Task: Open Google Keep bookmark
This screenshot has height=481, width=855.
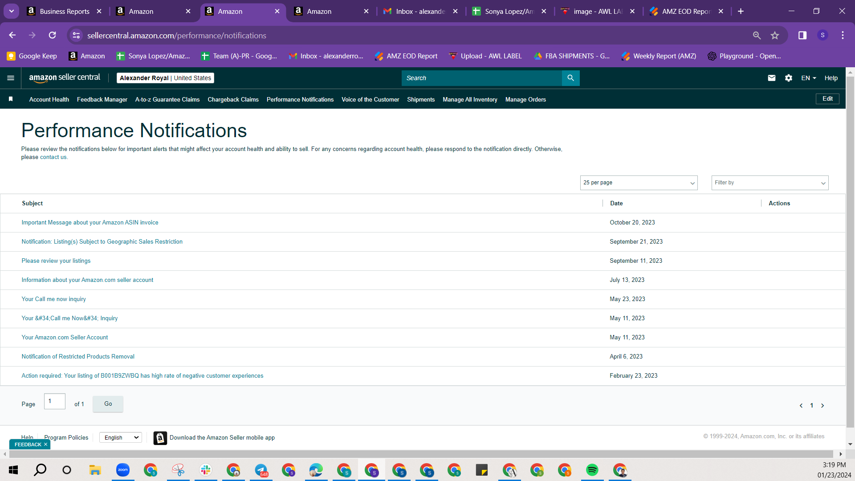Action: point(32,56)
